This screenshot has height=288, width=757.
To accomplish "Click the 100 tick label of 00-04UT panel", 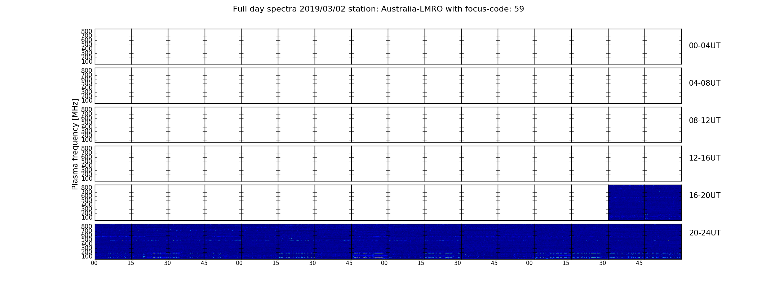I will coord(87,62).
